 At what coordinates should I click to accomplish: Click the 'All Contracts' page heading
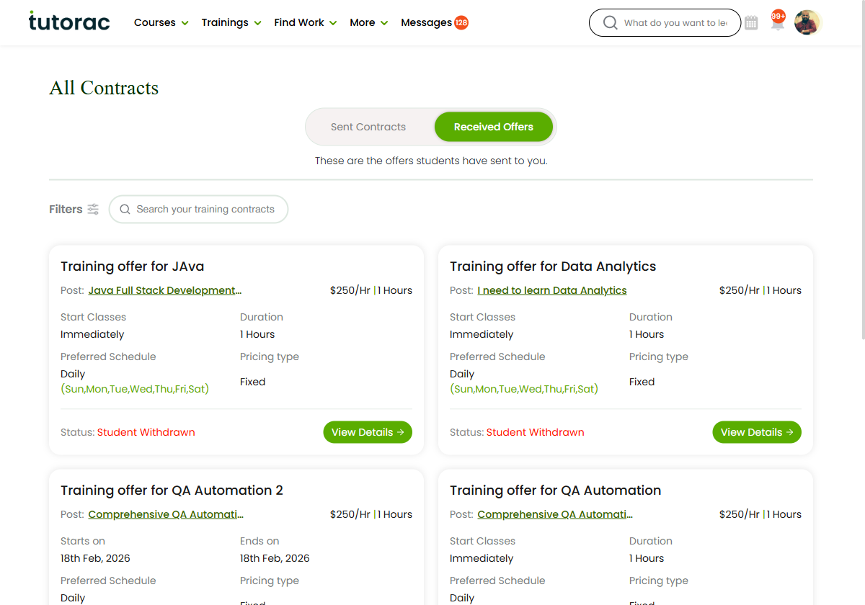104,88
